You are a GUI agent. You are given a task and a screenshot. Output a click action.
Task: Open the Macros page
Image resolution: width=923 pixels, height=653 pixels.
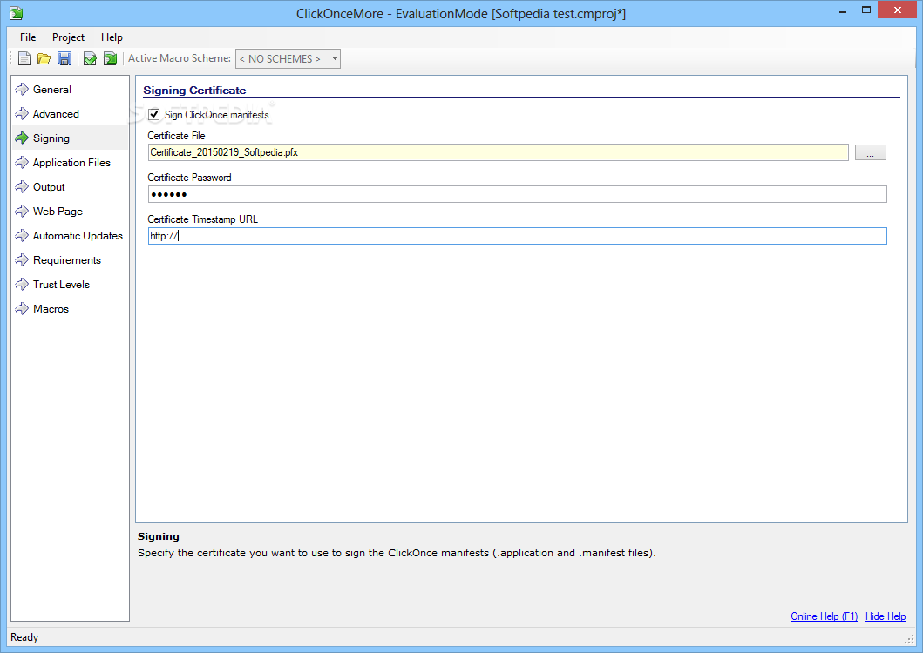[x=70, y=309]
